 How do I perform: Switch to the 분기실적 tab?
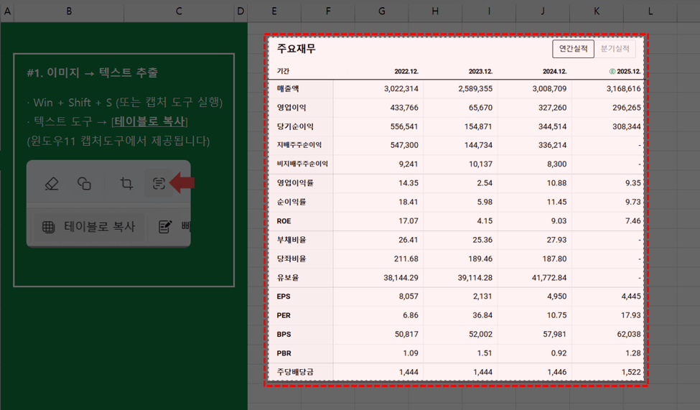pyautogui.click(x=615, y=49)
